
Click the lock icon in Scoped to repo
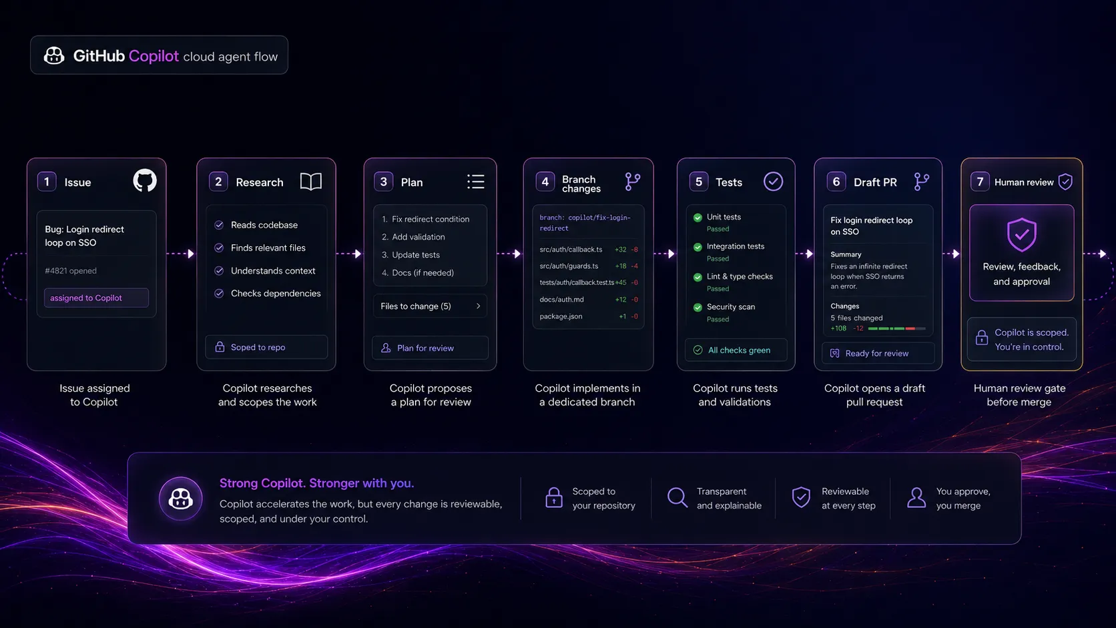220,347
